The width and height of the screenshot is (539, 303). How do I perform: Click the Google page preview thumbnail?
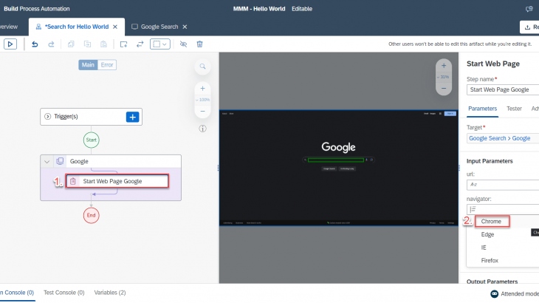click(x=339, y=168)
